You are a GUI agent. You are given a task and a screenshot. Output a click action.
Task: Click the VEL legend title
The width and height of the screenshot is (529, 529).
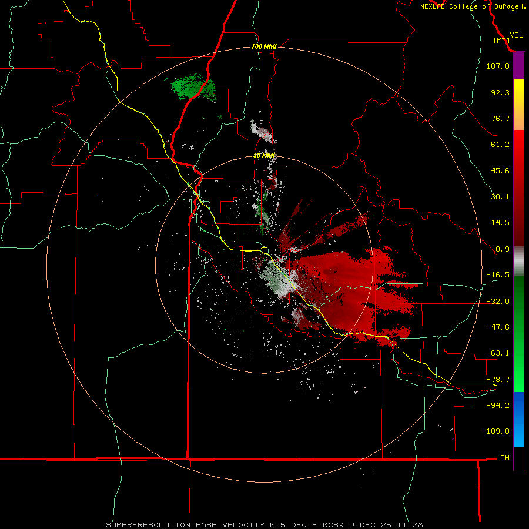(516, 35)
